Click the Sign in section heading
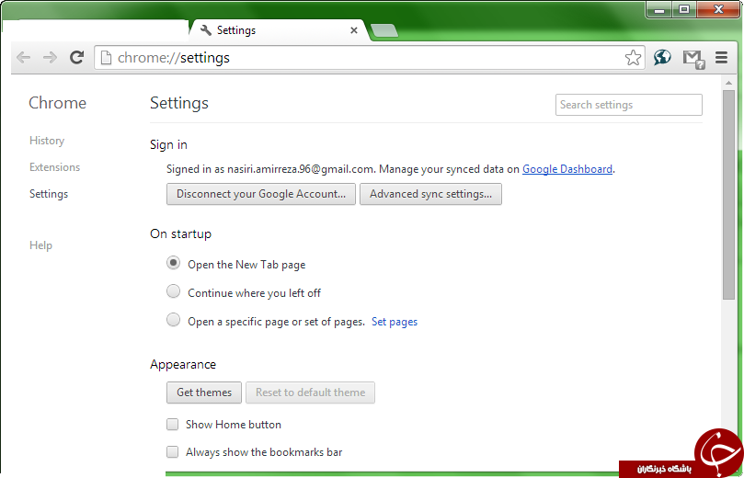744x478 pixels. coord(168,144)
